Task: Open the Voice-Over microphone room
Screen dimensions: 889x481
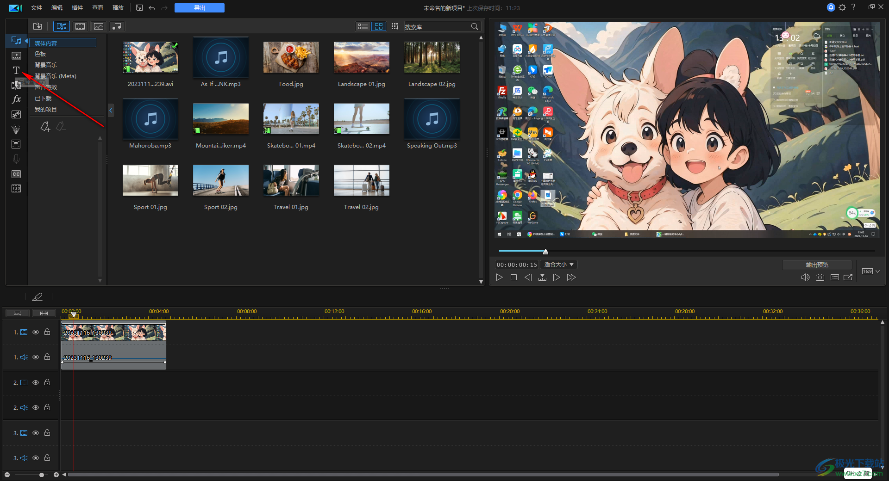Action: 16,159
